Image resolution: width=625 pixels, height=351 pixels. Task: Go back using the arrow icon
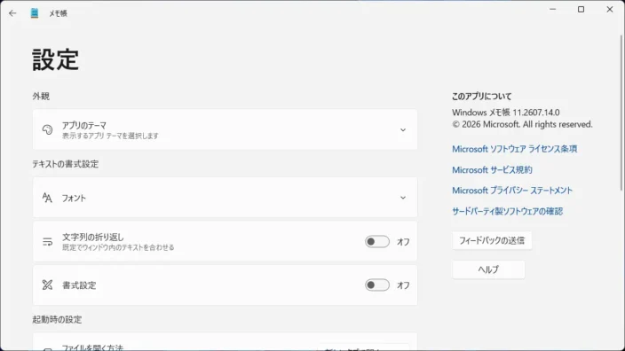click(12, 13)
